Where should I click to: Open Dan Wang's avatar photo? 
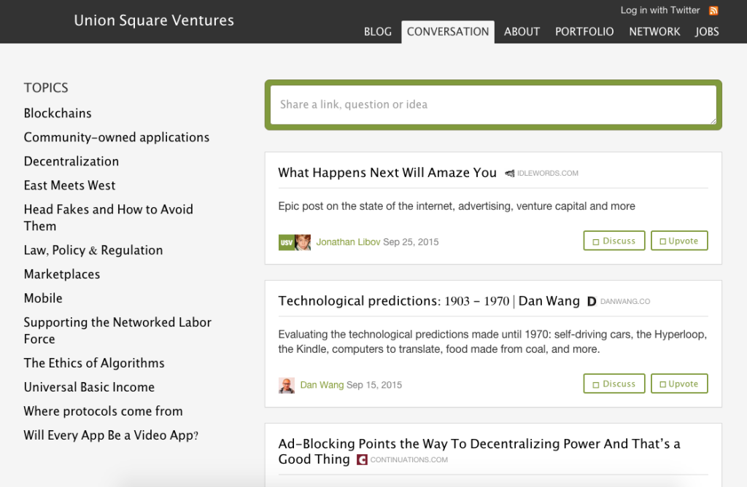(x=286, y=385)
